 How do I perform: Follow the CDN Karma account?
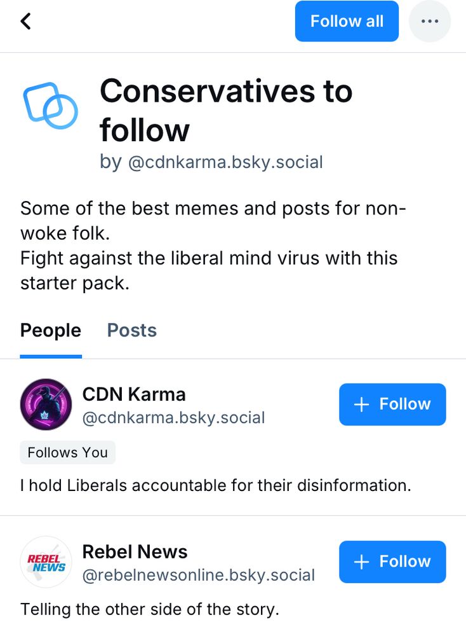coord(392,404)
